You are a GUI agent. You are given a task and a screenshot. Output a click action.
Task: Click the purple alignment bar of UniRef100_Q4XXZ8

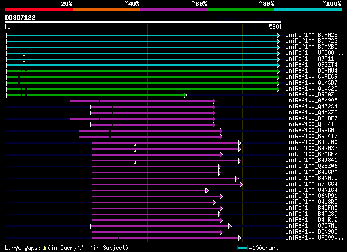click(152, 113)
